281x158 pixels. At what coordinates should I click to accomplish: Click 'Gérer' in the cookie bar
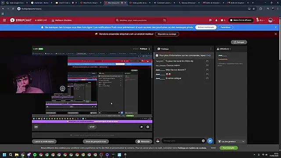tap(213, 148)
